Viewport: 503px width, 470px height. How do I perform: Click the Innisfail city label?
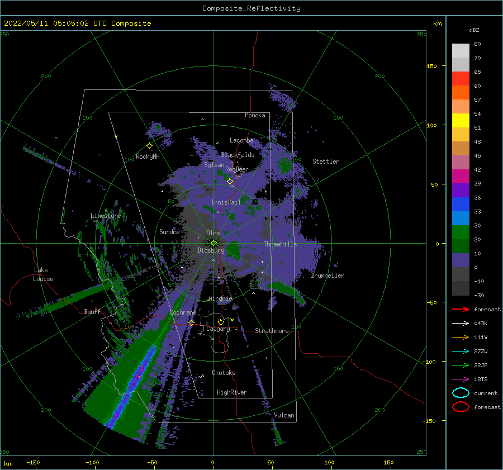[226, 202]
